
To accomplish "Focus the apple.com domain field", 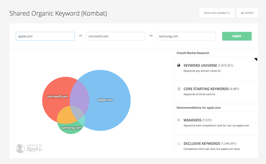I will pos(45,36).
